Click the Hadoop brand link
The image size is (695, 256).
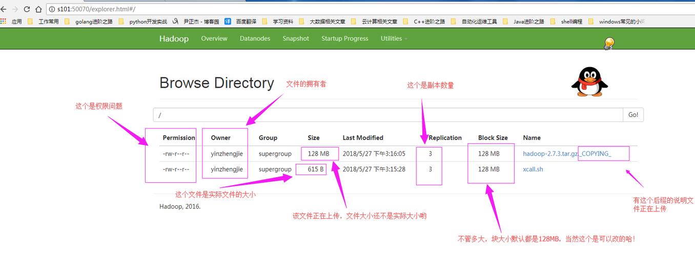click(174, 38)
